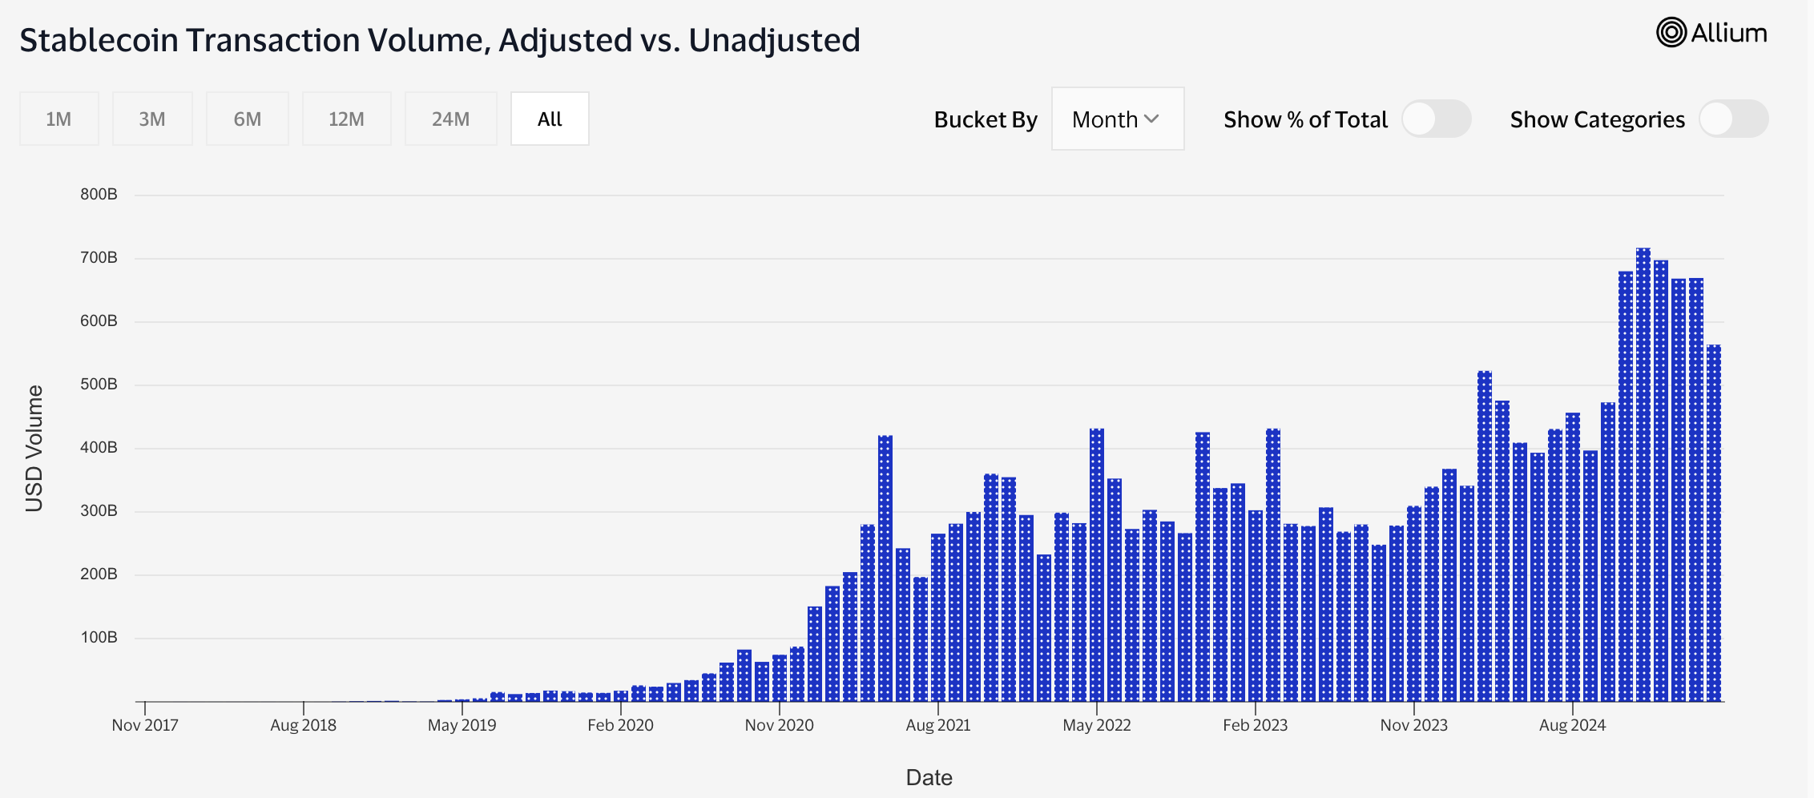This screenshot has width=1814, height=798.
Task: Open the Bucket By Month dropdown
Action: click(1117, 119)
